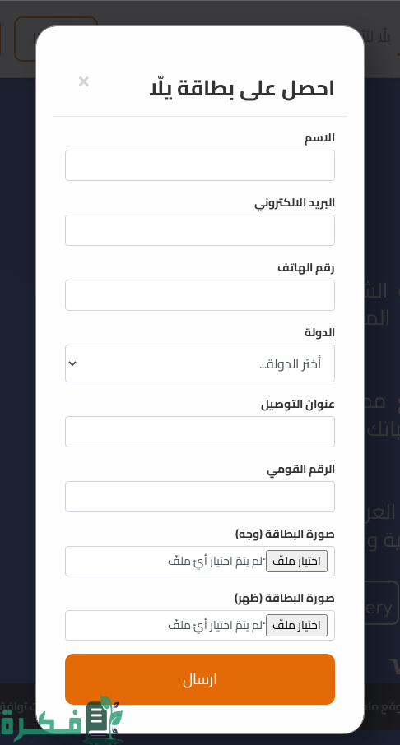This screenshot has height=745, width=400.
Task: Click the modal title احصل على بطاقة يلّا
Action: tap(242, 88)
